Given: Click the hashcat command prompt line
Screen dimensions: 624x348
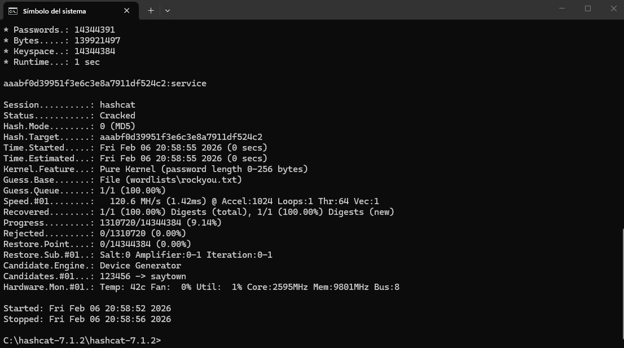Looking at the screenshot, I should 82,341.
